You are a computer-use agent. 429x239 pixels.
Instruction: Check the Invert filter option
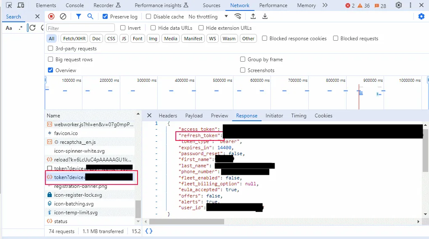coord(123,28)
